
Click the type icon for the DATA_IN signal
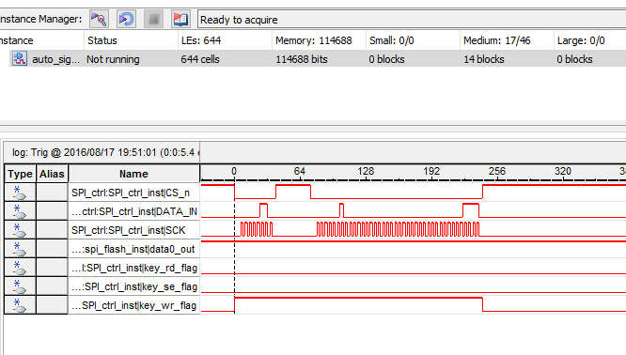tap(20, 211)
